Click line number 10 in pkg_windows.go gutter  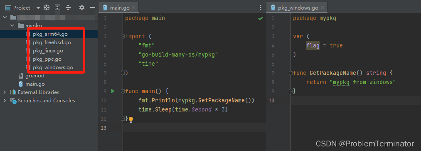[271, 100]
